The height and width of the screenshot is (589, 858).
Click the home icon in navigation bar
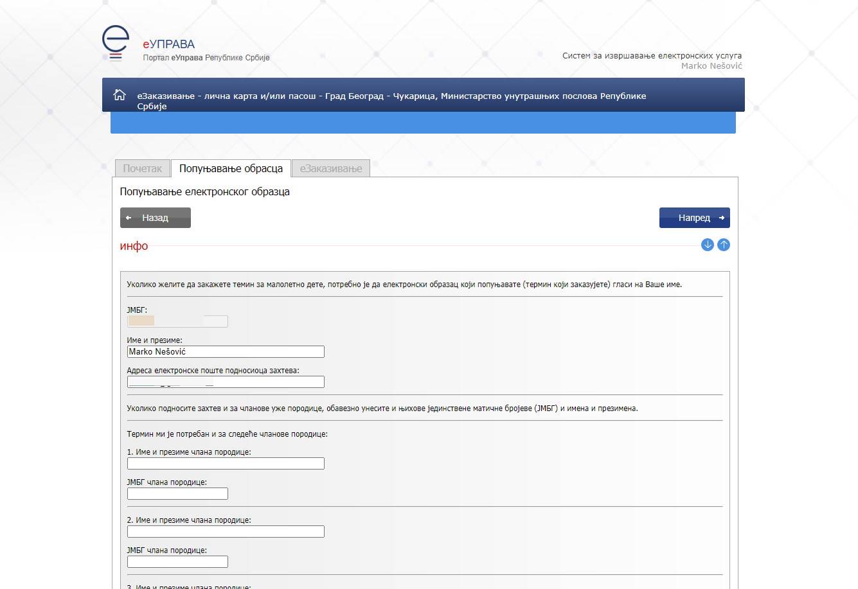tap(120, 95)
